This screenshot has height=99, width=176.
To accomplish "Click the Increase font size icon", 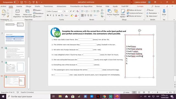I will pyautogui.click(x=71, y=11).
